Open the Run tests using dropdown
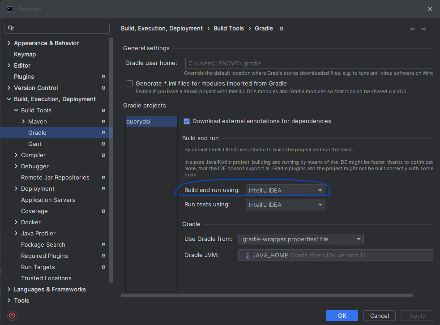 tap(286, 205)
